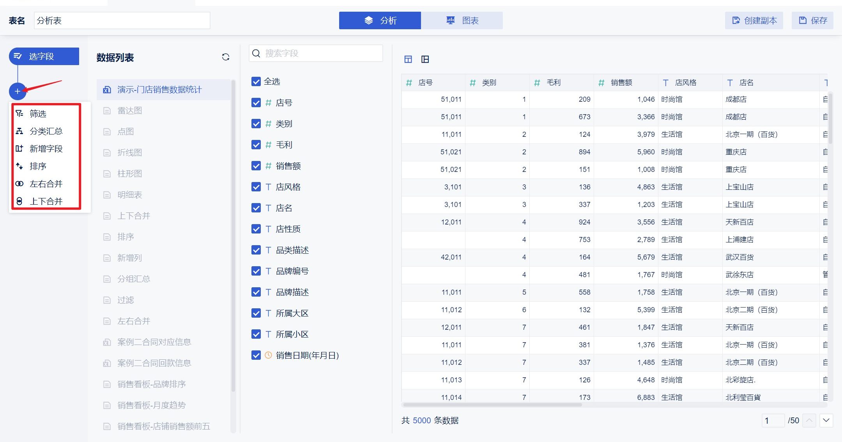Select the second table layout view icon

pos(425,59)
